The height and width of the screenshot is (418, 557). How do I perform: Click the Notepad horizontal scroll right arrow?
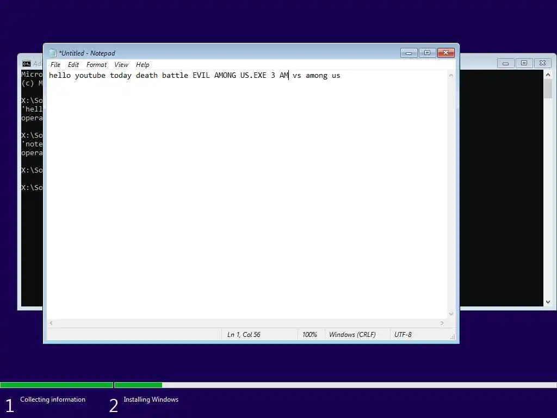[442, 323]
